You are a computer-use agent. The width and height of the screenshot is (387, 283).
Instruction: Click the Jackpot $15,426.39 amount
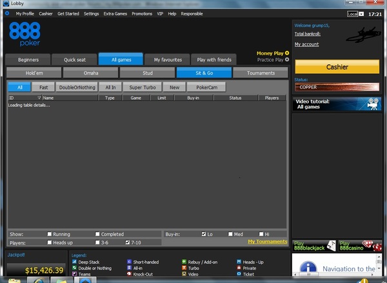click(x=44, y=270)
